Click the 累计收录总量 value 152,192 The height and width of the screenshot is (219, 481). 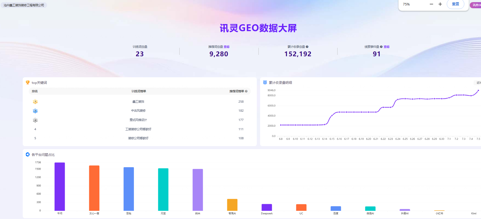point(298,54)
